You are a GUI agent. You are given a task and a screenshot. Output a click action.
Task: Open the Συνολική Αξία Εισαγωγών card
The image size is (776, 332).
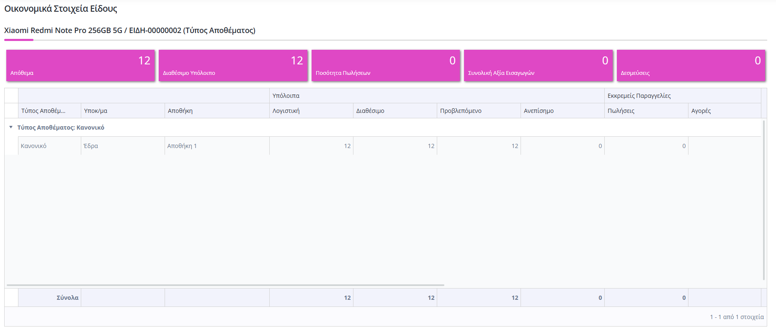(x=538, y=65)
